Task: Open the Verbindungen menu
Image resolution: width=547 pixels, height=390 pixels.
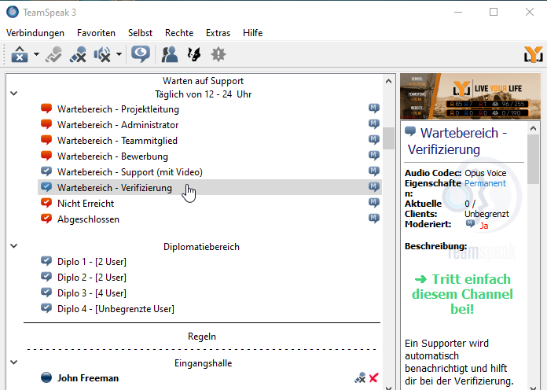Action: pyautogui.click(x=35, y=33)
